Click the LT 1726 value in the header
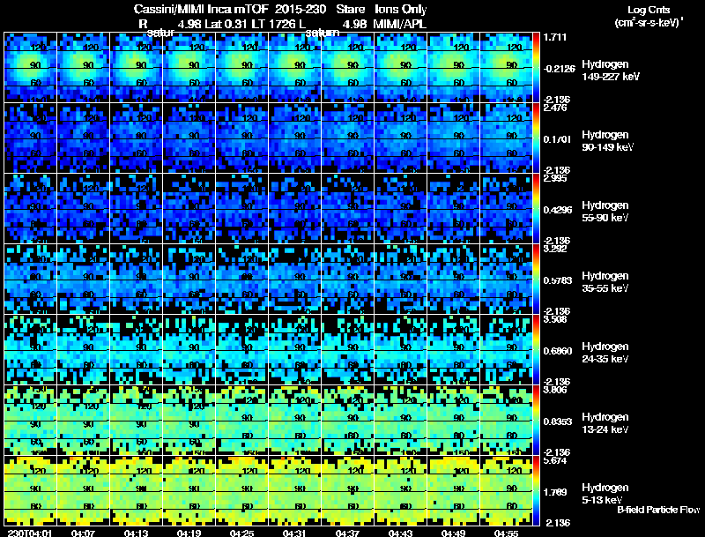The height and width of the screenshot is (537, 705). (273, 24)
